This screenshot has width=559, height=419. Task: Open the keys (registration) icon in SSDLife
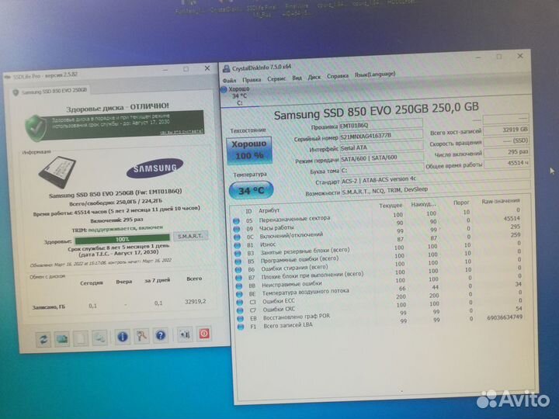141,336
